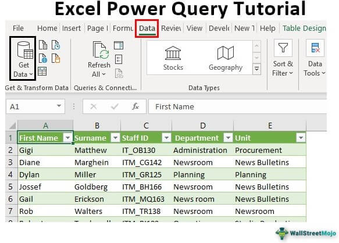Select column C header
This screenshot has height=243, width=339.
[x=146, y=126]
